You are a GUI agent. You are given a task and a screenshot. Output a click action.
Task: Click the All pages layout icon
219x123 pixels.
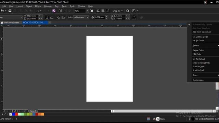[58, 17]
